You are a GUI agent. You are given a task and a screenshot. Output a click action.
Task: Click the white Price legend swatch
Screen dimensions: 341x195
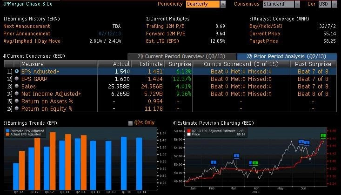pos(189,134)
